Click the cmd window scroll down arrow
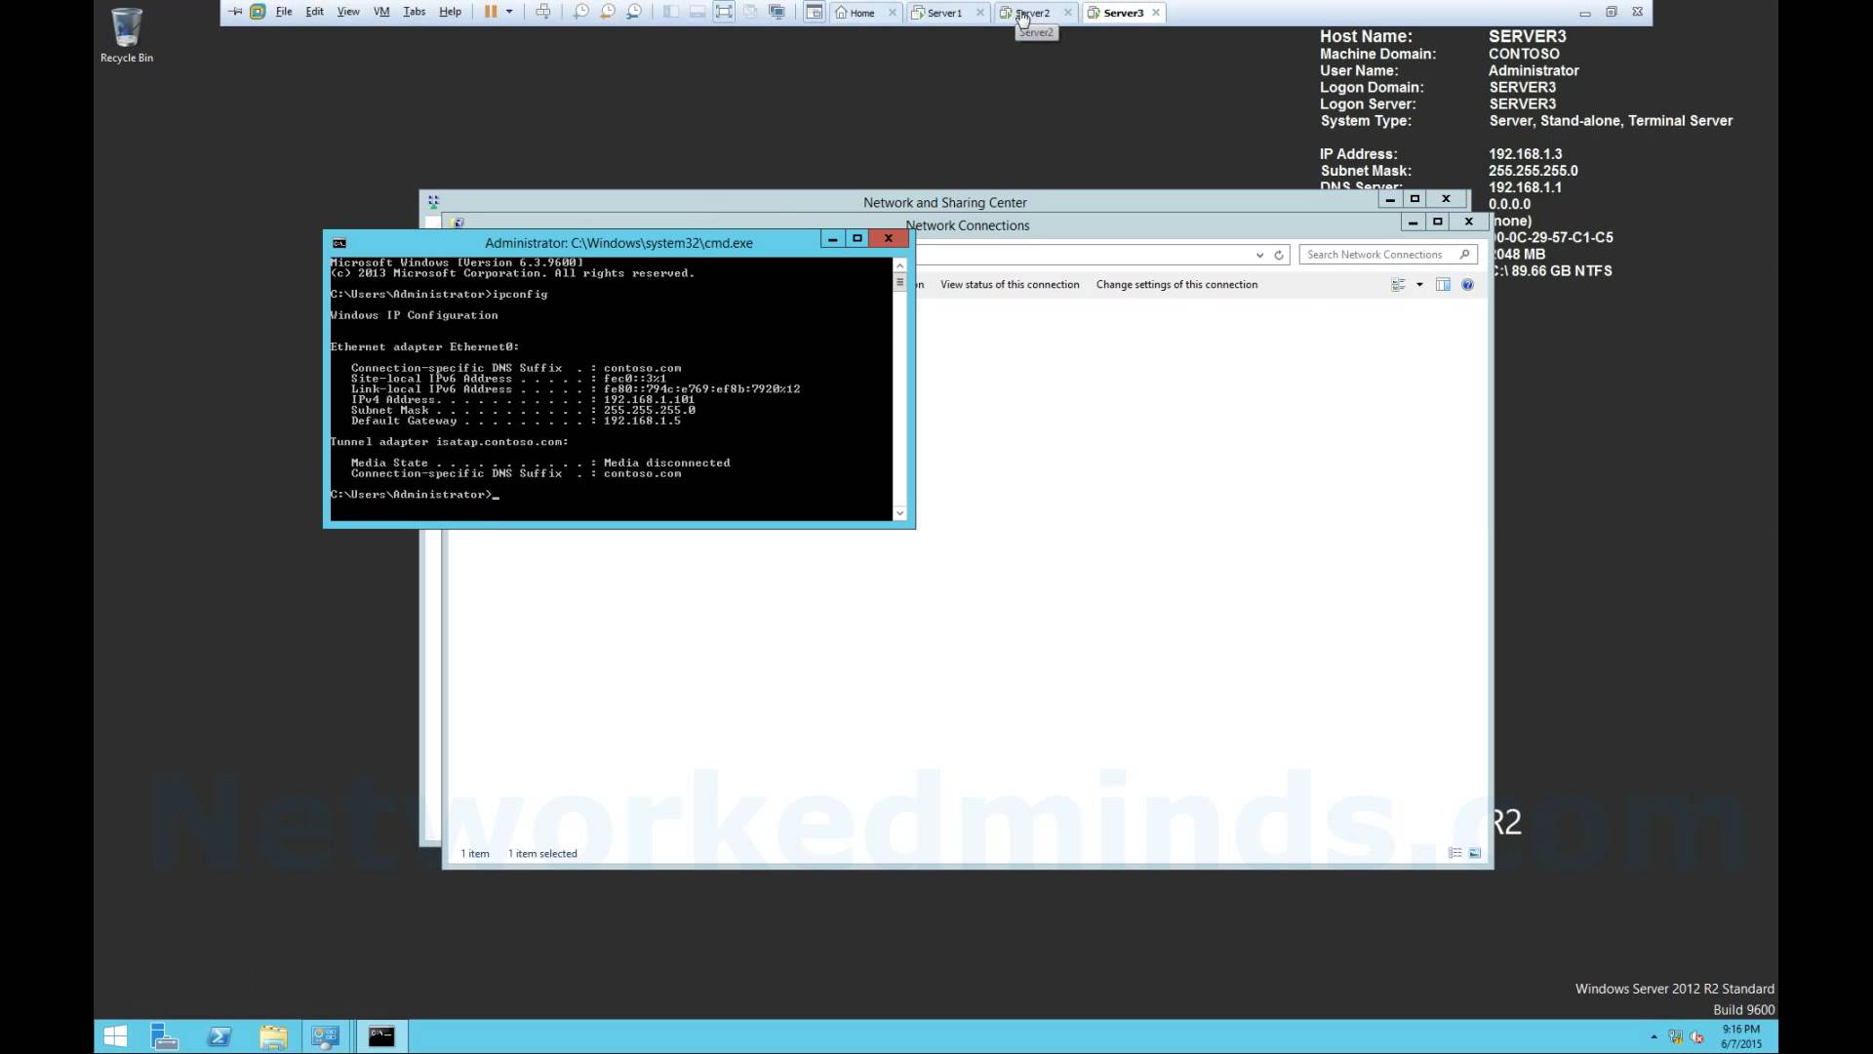Viewport: 1873px width, 1054px height. pyautogui.click(x=899, y=512)
